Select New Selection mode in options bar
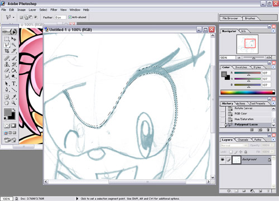Image resolution: width=279 pixels, height=201 pixels. [x=21, y=17]
